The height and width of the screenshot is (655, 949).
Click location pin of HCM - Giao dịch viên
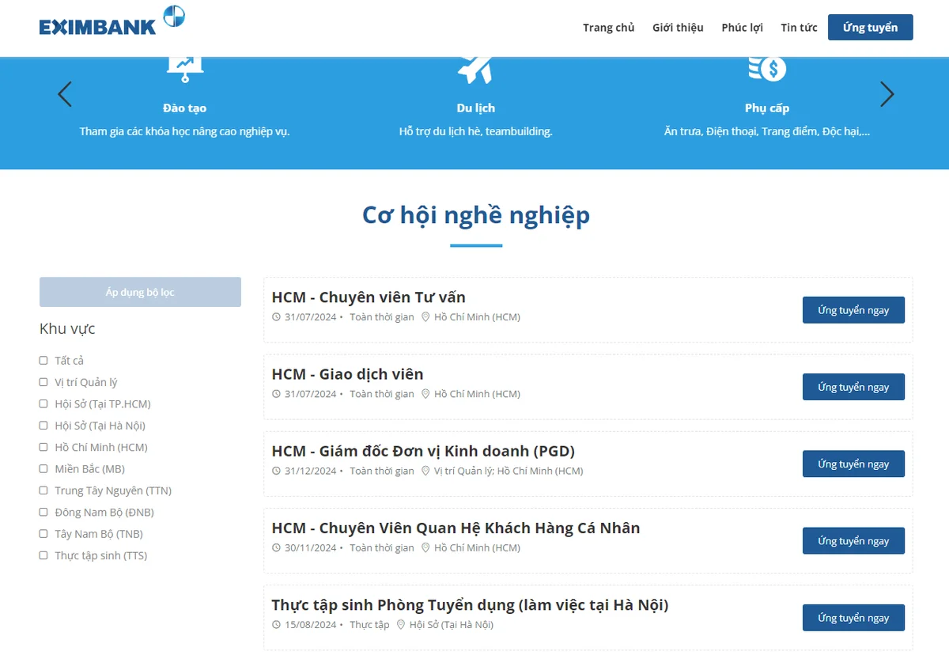[x=425, y=394]
